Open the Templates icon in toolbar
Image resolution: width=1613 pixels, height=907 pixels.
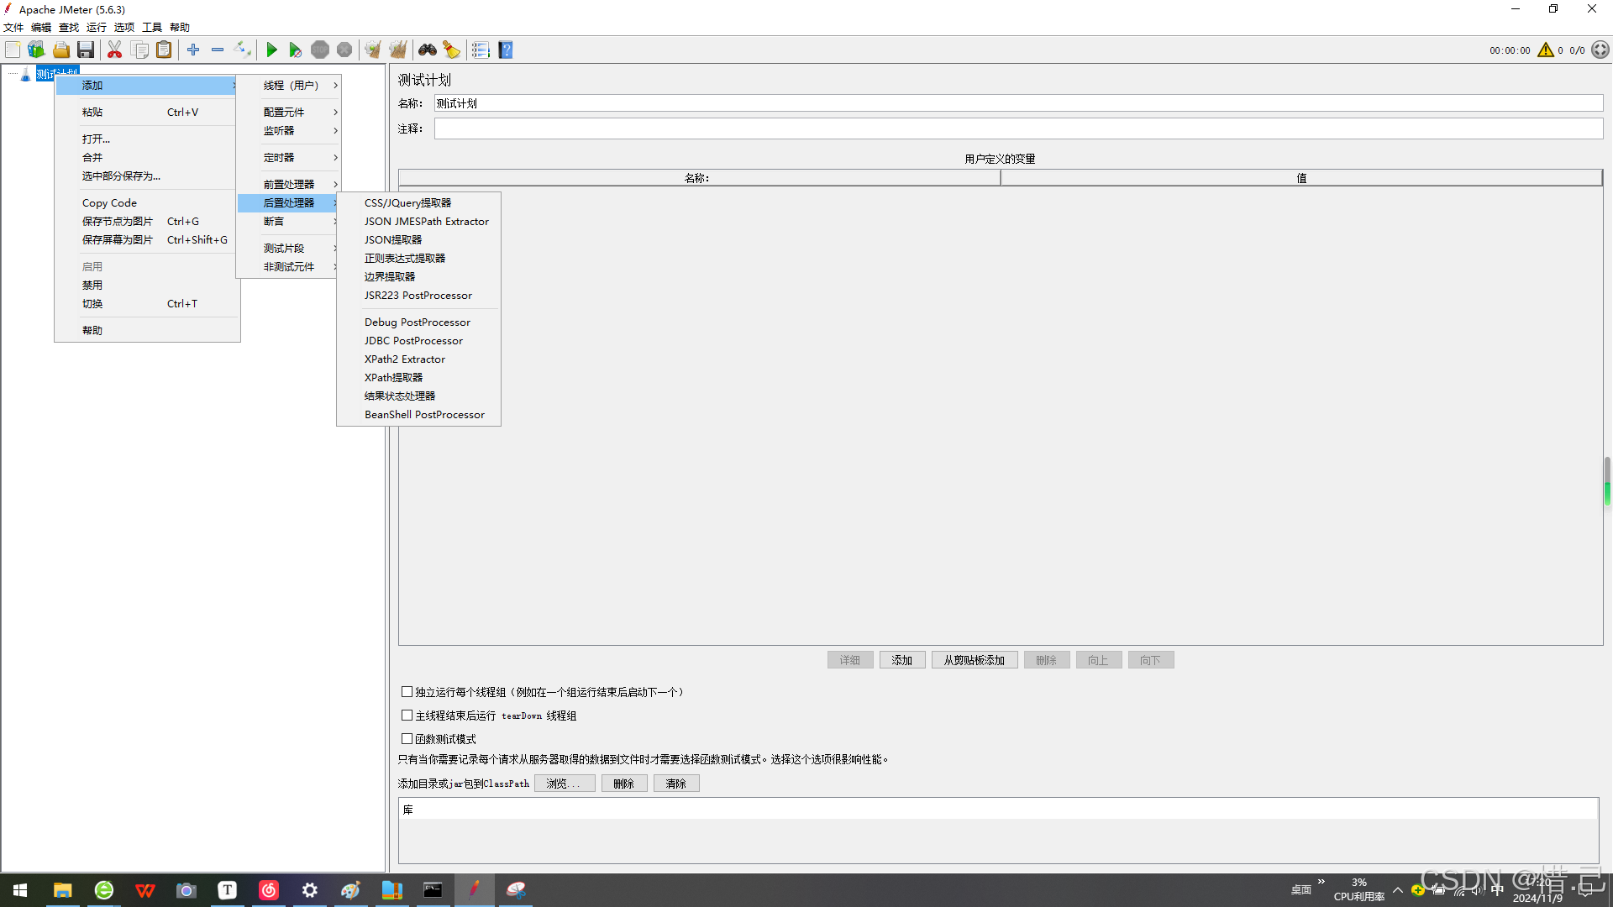[x=36, y=50]
